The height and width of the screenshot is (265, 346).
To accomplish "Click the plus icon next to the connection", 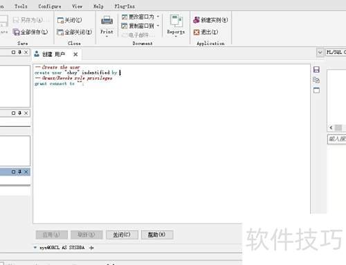I will [x=91, y=248].
